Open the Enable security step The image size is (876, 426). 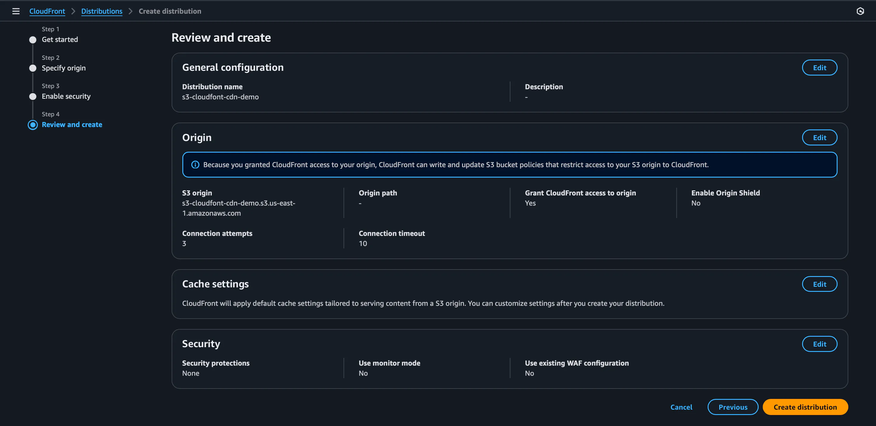pyautogui.click(x=66, y=96)
